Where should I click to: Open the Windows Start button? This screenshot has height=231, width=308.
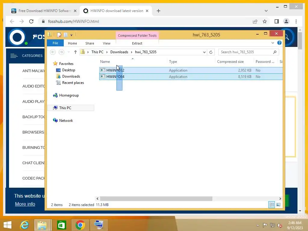[x=8, y=225]
